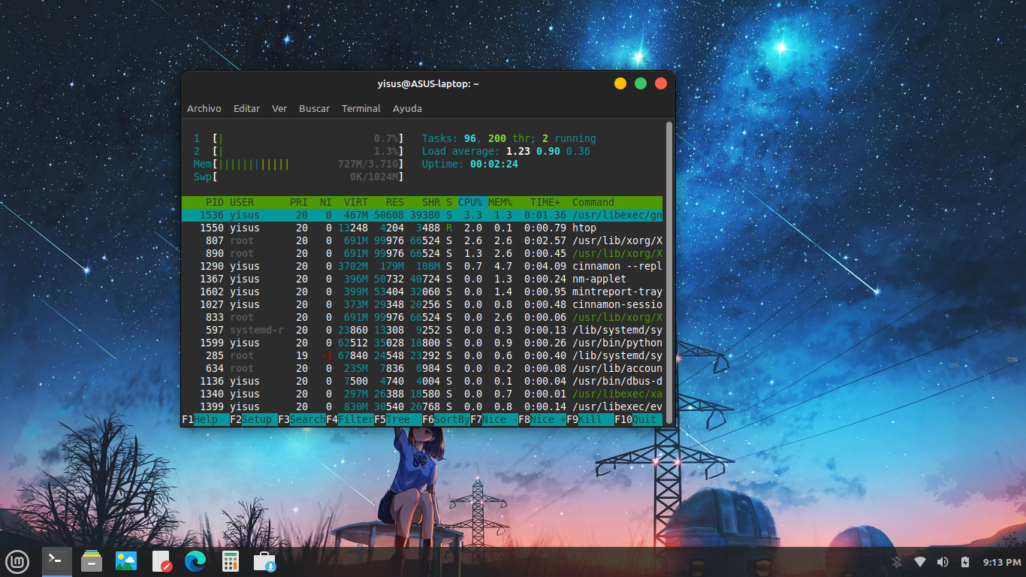Click the Bluetooth tray icon
This screenshot has width=1026, height=577.
pyautogui.click(x=896, y=562)
